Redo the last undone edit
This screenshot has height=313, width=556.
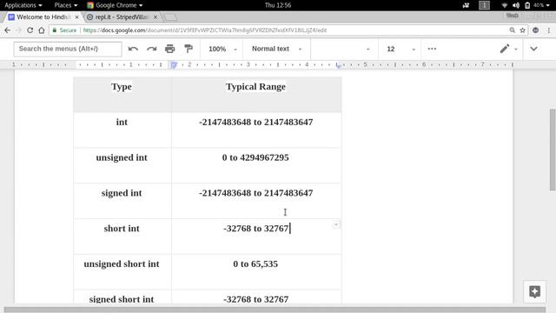click(152, 49)
